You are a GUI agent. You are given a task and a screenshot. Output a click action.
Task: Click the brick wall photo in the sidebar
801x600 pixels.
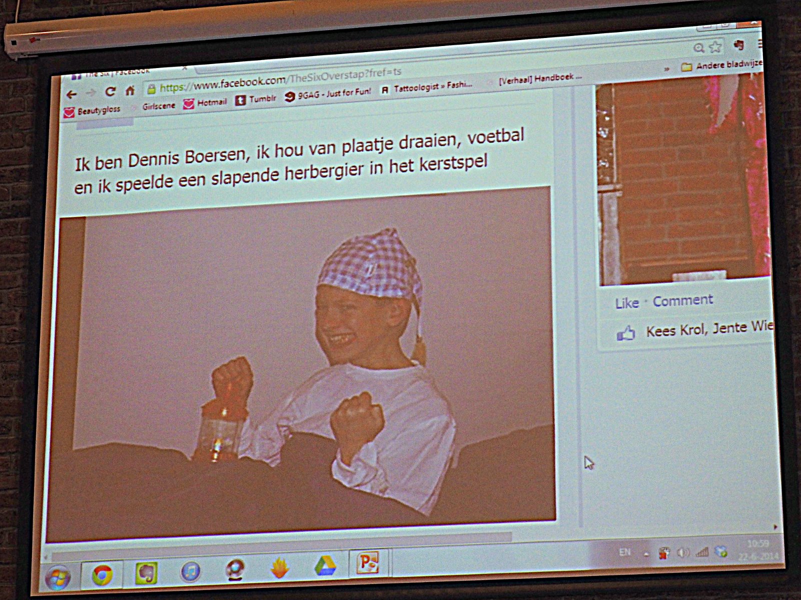pyautogui.click(x=682, y=180)
